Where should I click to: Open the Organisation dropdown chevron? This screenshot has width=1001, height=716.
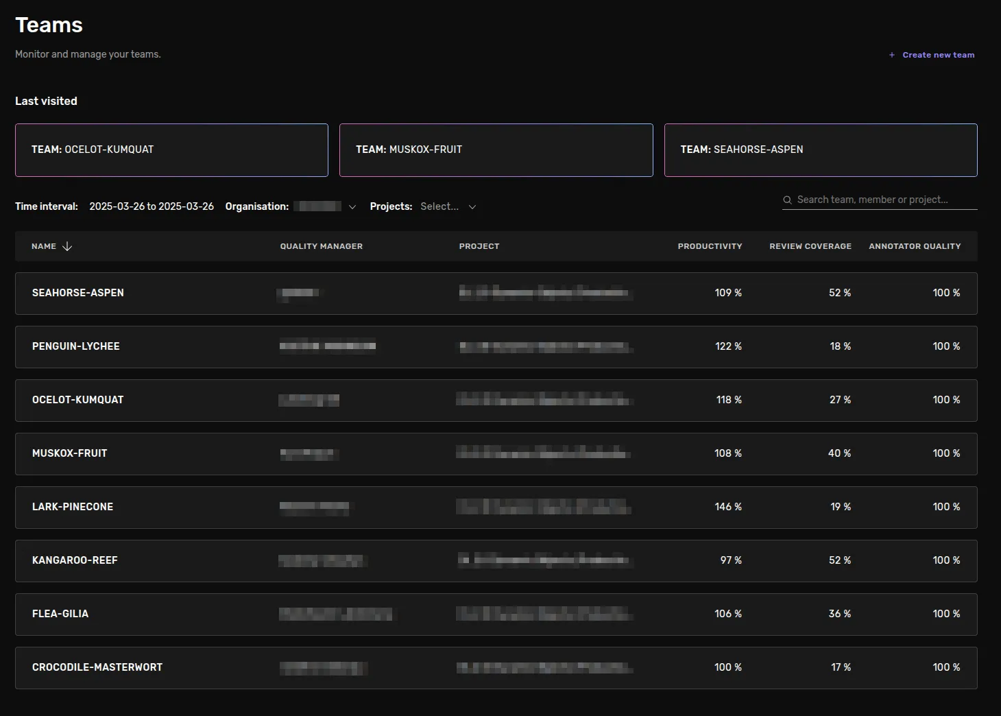point(352,207)
